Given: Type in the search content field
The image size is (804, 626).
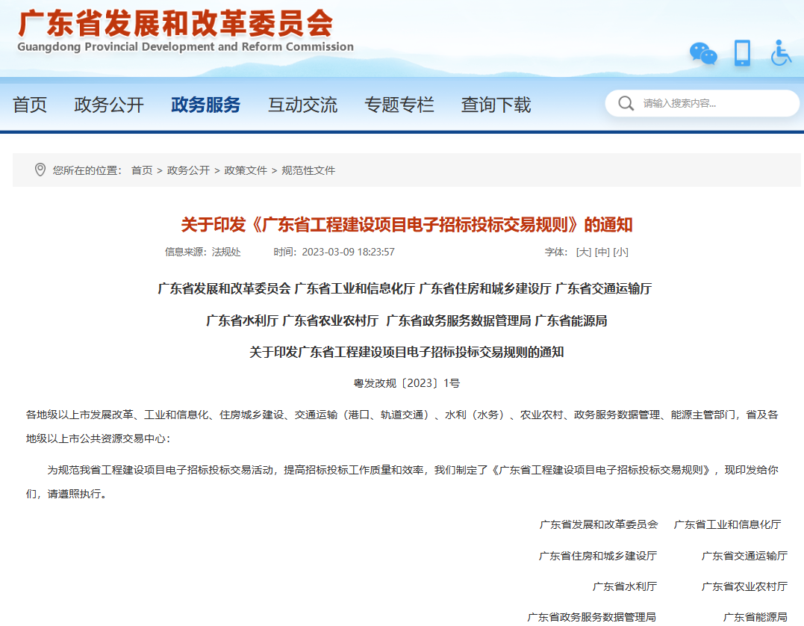Looking at the screenshot, I should 713,103.
